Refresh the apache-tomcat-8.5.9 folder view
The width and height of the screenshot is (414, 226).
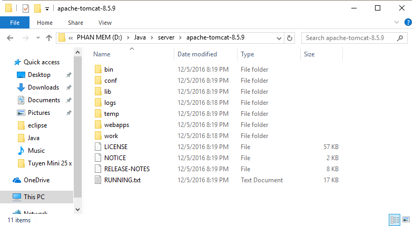coord(290,38)
